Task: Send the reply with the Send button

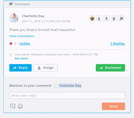Action: pyautogui.click(x=113, y=106)
